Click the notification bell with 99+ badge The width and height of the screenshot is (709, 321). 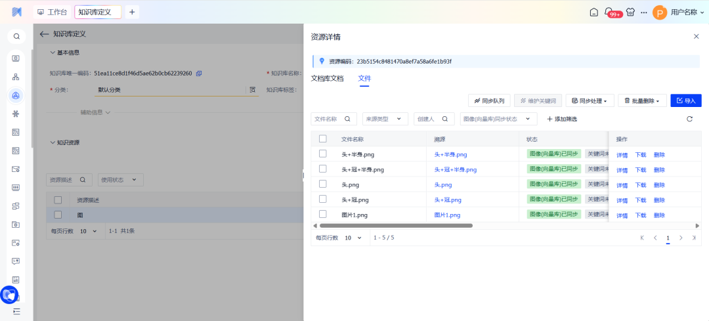coord(610,12)
